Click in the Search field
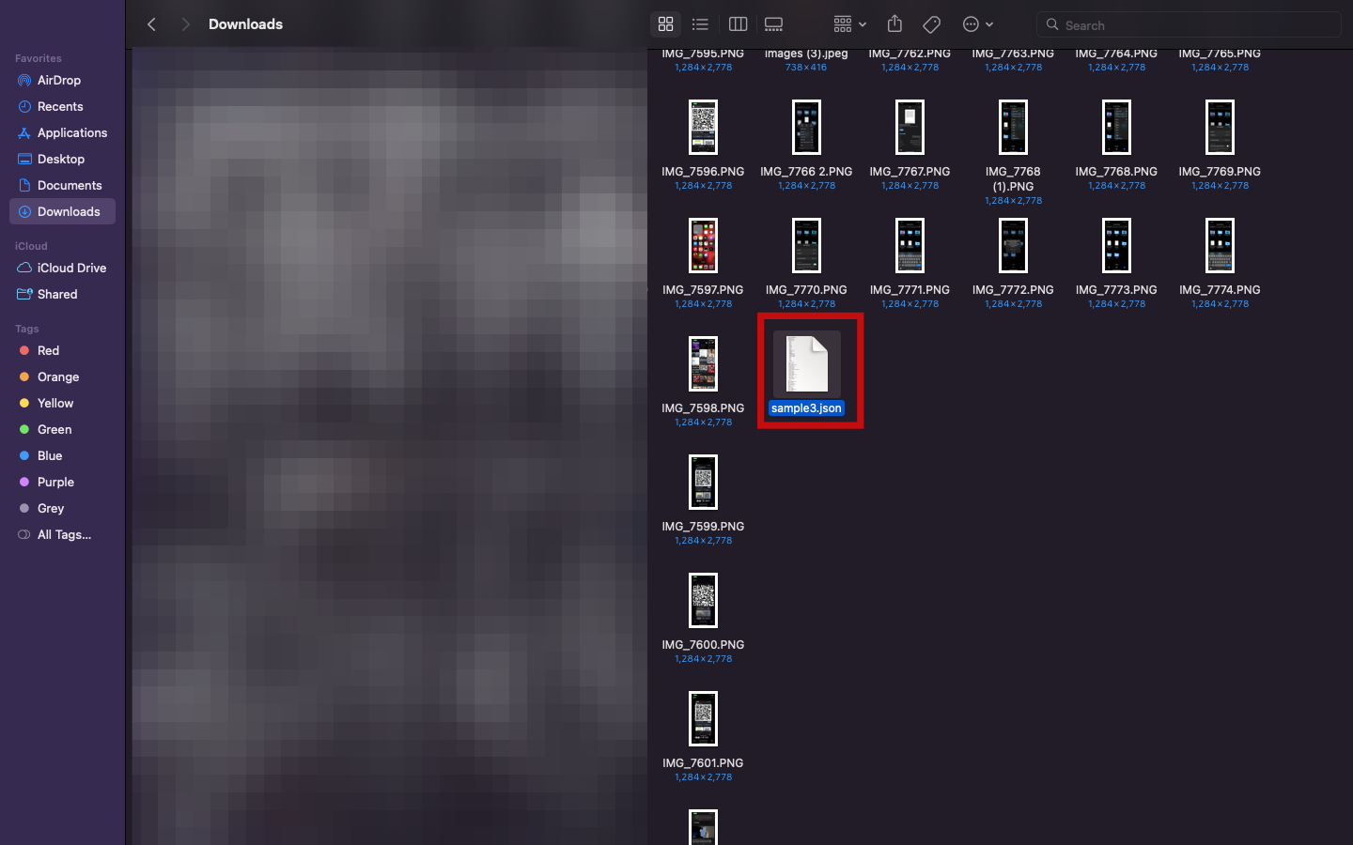The width and height of the screenshot is (1353, 845). click(x=1193, y=25)
